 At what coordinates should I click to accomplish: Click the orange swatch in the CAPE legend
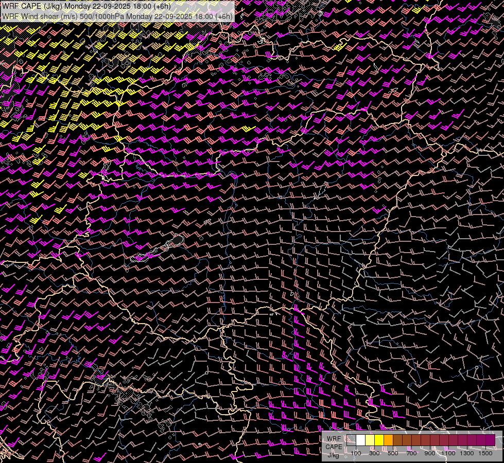pos(389,440)
